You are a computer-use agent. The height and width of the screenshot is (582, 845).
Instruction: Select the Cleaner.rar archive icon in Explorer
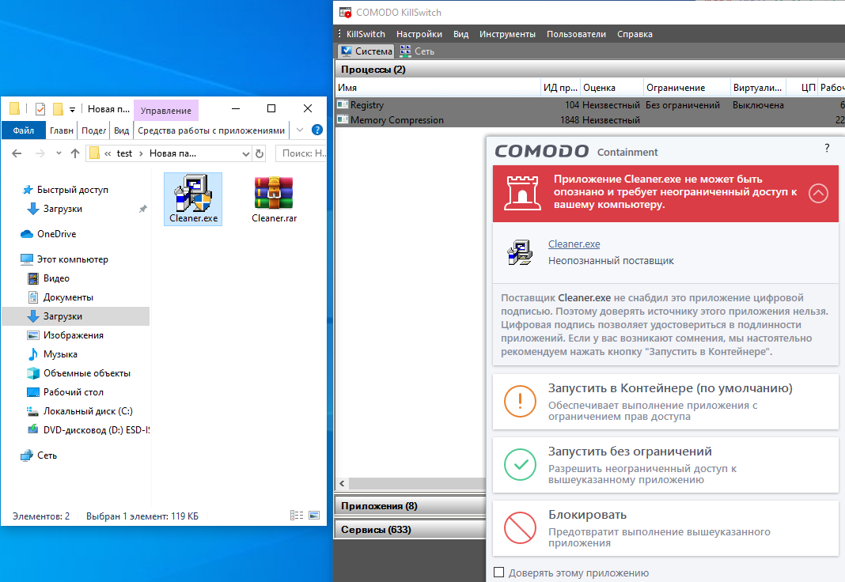click(x=274, y=193)
